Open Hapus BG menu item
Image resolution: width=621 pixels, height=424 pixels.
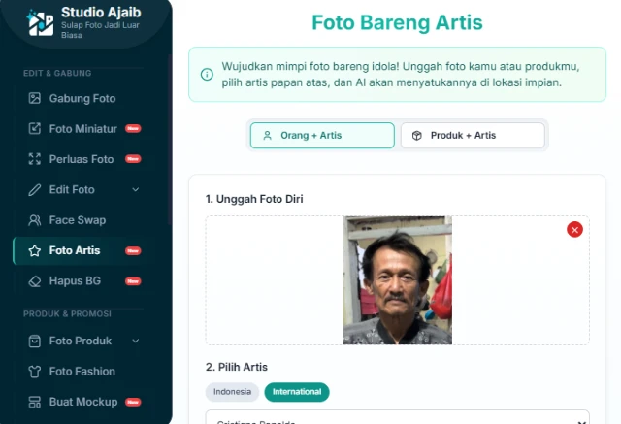click(x=80, y=281)
